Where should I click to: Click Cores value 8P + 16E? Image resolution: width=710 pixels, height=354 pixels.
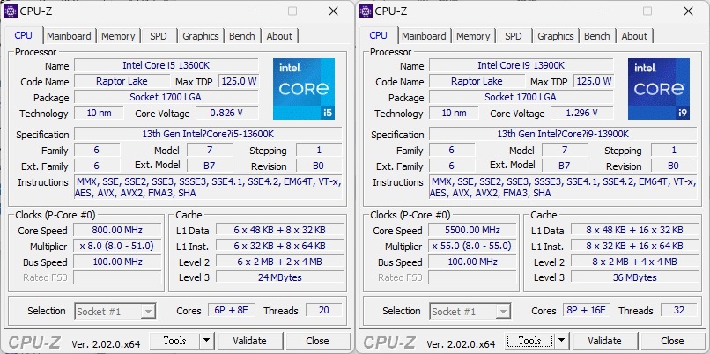tap(587, 310)
